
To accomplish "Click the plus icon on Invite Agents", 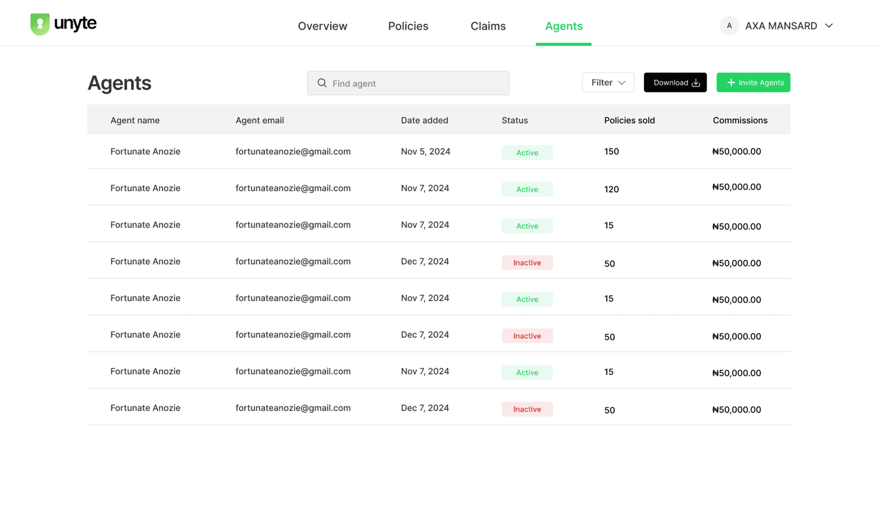I will coord(730,82).
